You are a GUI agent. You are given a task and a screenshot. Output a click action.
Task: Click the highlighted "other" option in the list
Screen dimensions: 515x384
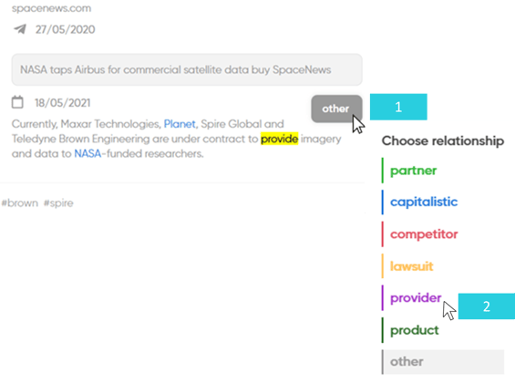[x=443, y=361]
